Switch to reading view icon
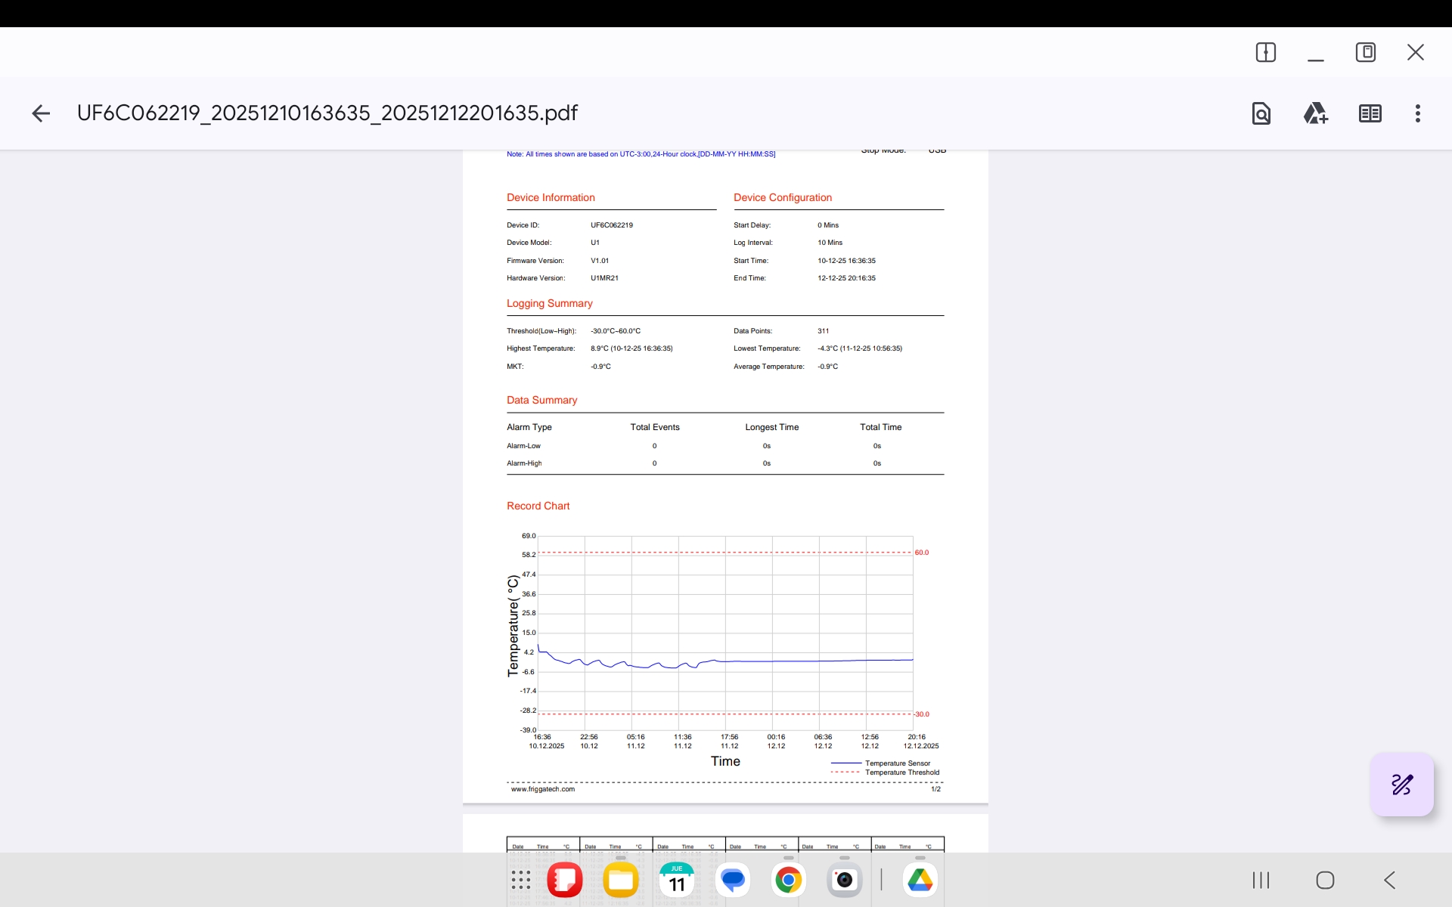 (x=1370, y=113)
